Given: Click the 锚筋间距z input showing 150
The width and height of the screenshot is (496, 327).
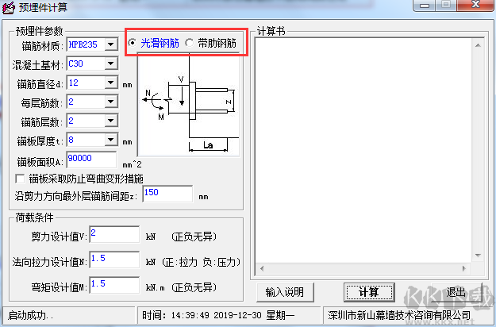Looking at the screenshot, I should [167, 194].
